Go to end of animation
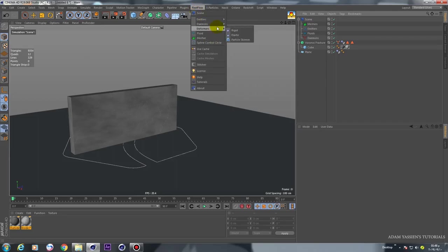The image size is (448, 252). pyautogui.click(x=226, y=206)
